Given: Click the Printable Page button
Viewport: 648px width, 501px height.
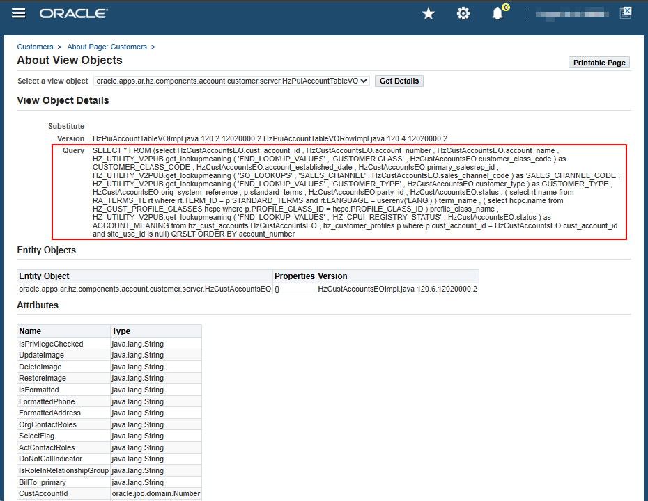Looking at the screenshot, I should (x=599, y=63).
